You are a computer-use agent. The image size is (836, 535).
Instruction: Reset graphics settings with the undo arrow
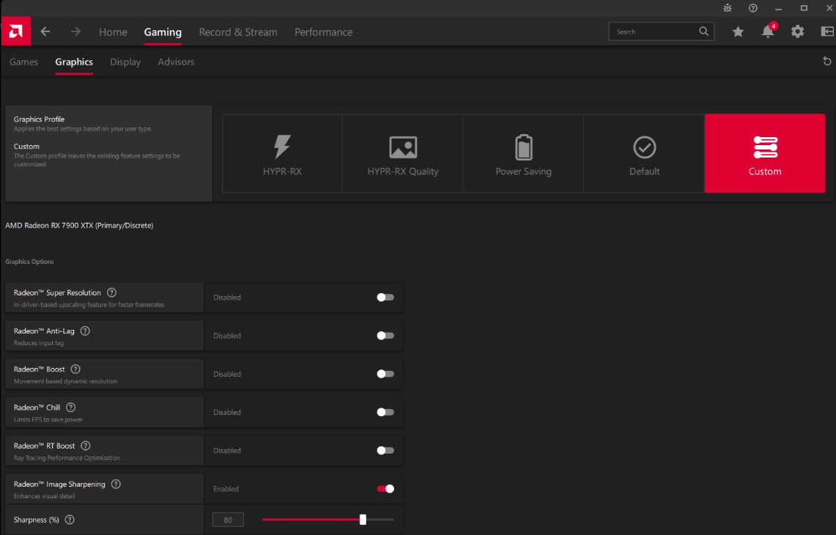click(x=827, y=62)
